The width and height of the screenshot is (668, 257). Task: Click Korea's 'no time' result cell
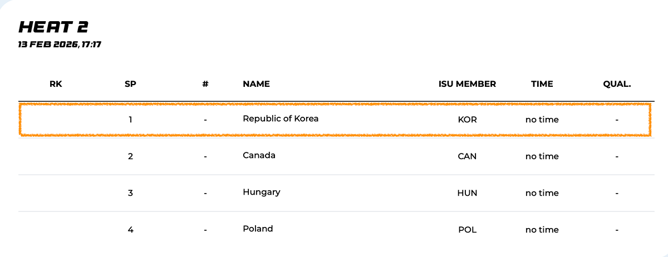click(542, 120)
